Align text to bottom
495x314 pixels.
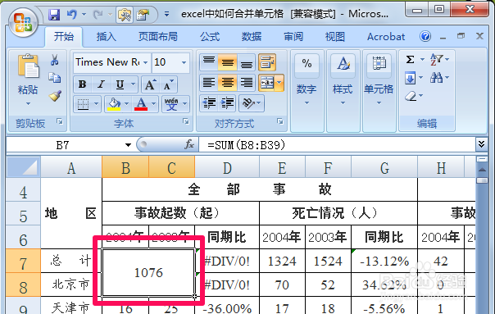pos(246,62)
